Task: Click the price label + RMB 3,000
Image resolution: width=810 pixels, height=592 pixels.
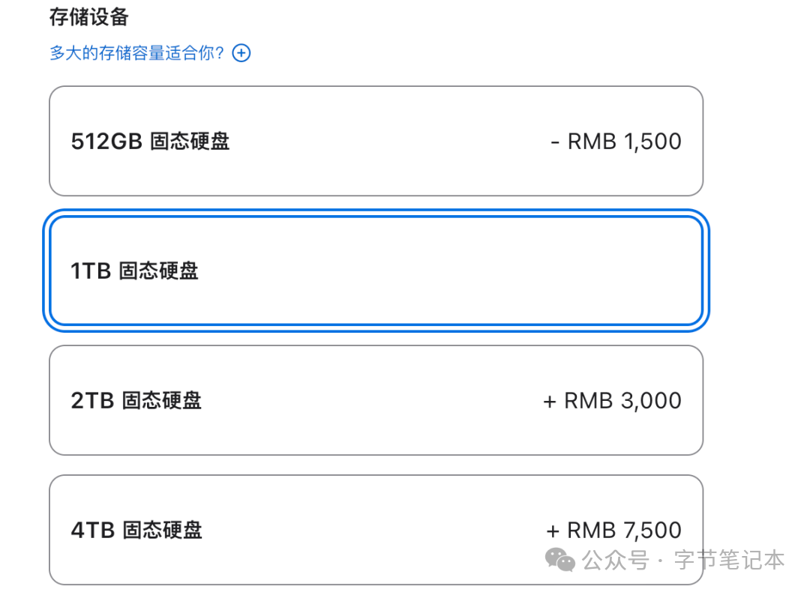Action: [611, 400]
